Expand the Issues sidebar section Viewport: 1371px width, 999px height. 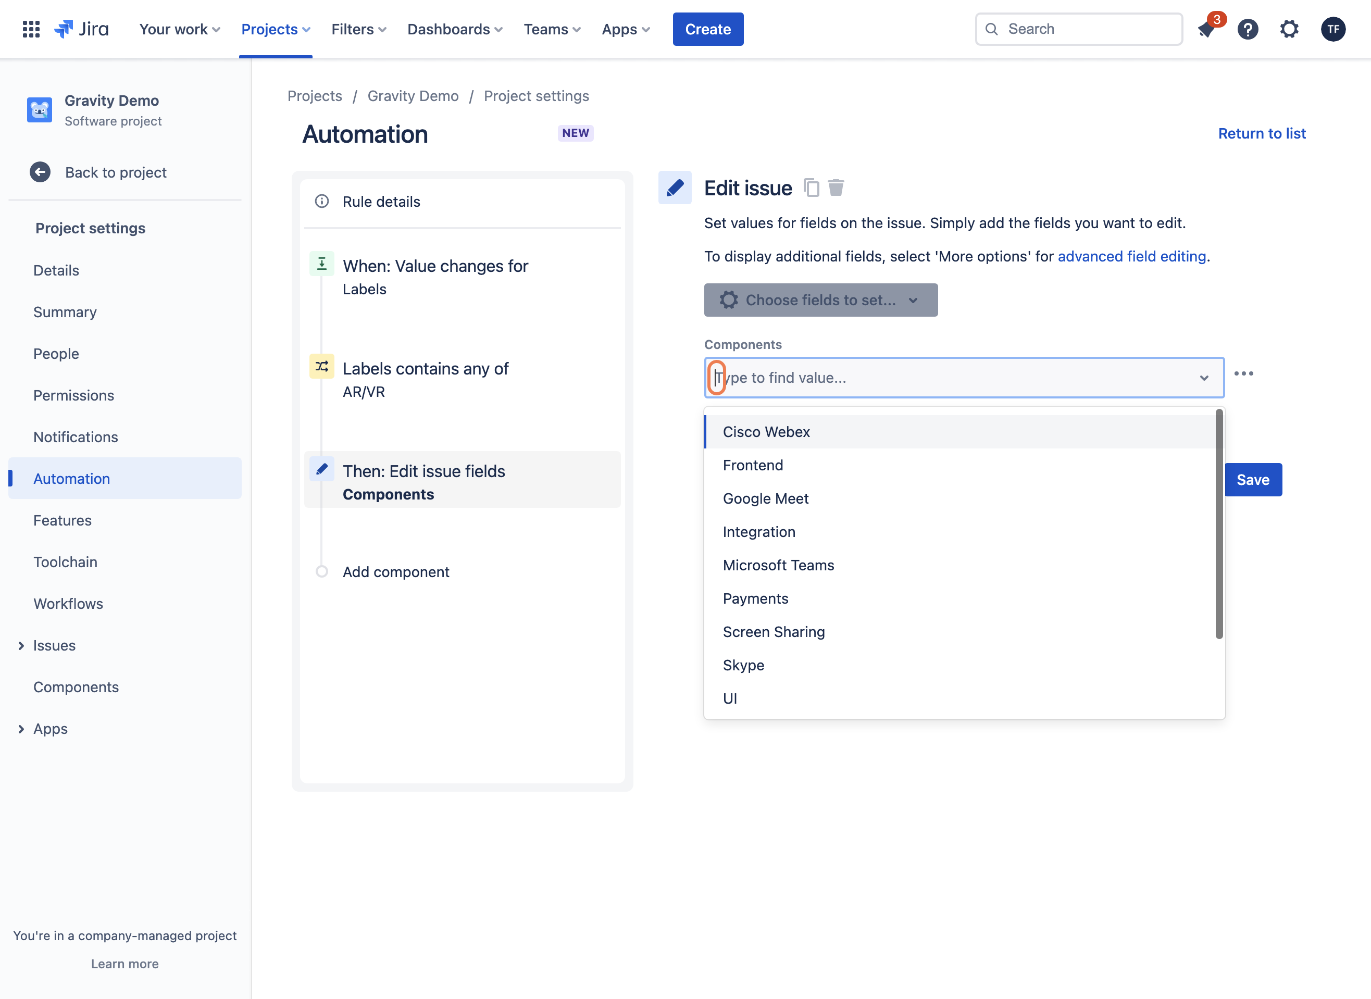[21, 646]
